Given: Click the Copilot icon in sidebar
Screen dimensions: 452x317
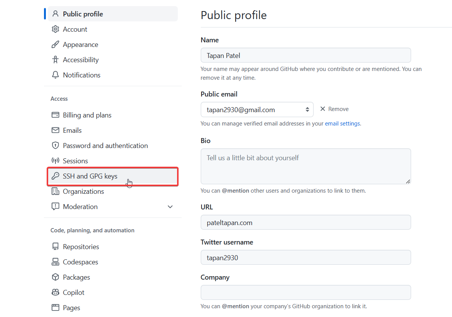Looking at the screenshot, I should point(55,292).
